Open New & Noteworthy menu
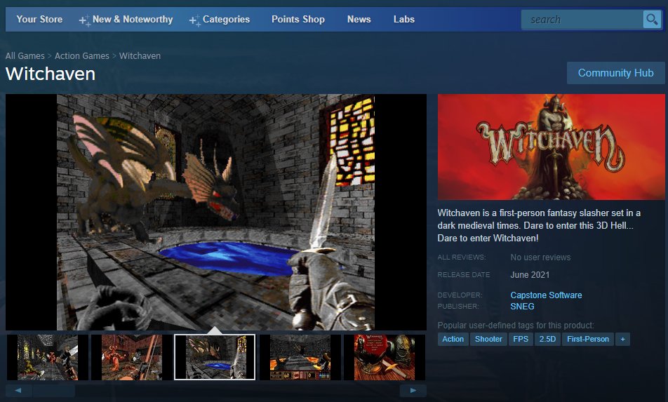The image size is (668, 402). coord(126,19)
